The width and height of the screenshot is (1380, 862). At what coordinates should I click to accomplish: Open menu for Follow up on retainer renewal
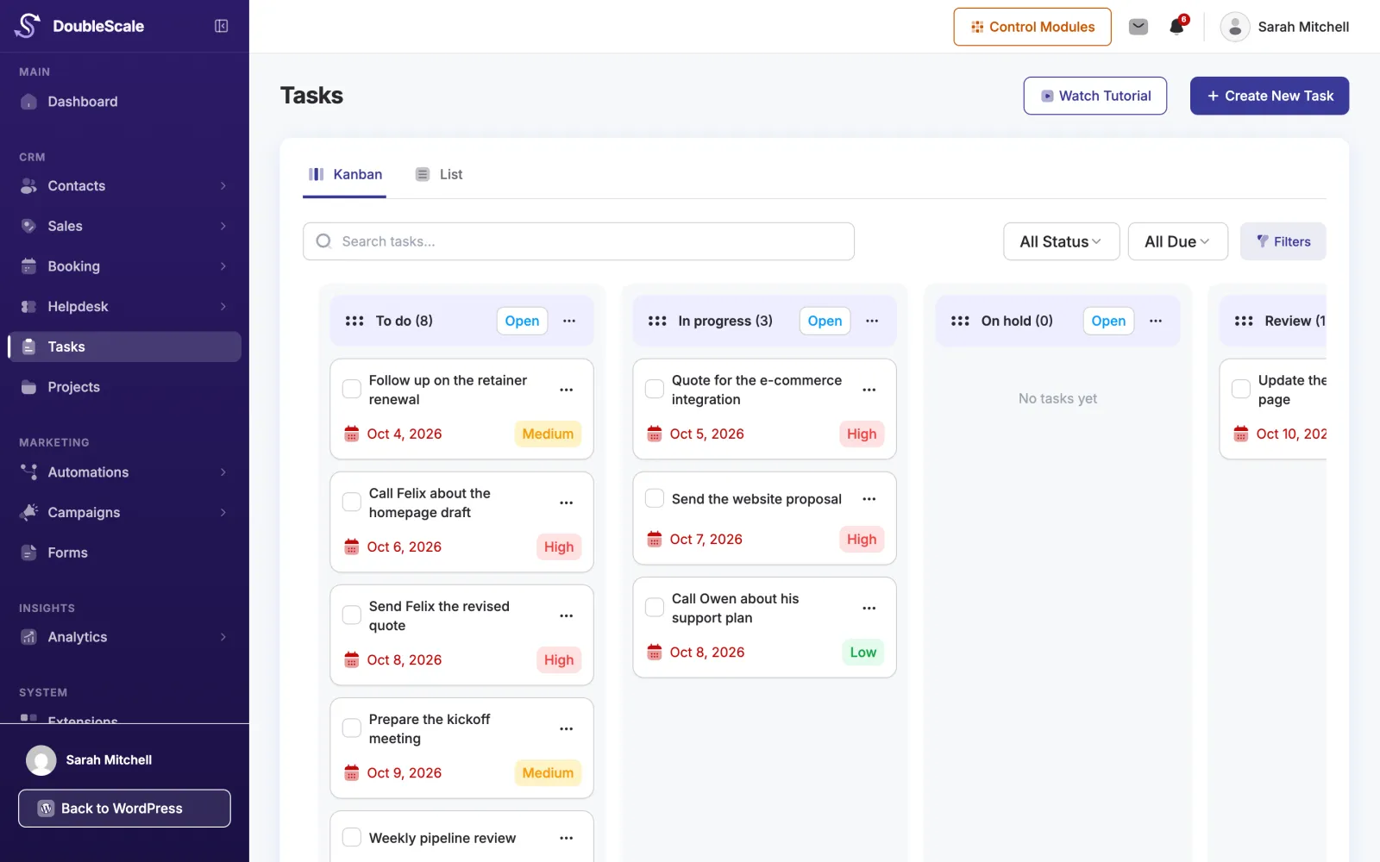click(566, 390)
